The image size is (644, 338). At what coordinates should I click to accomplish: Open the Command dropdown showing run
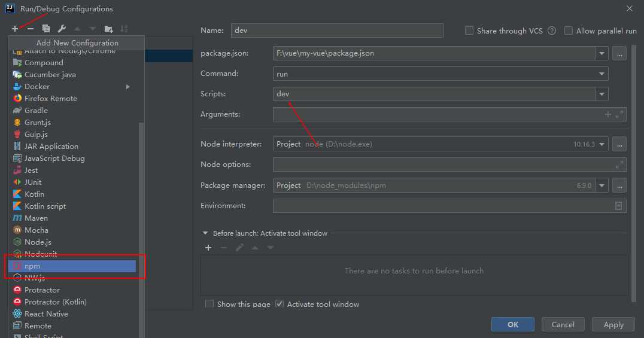[441, 74]
